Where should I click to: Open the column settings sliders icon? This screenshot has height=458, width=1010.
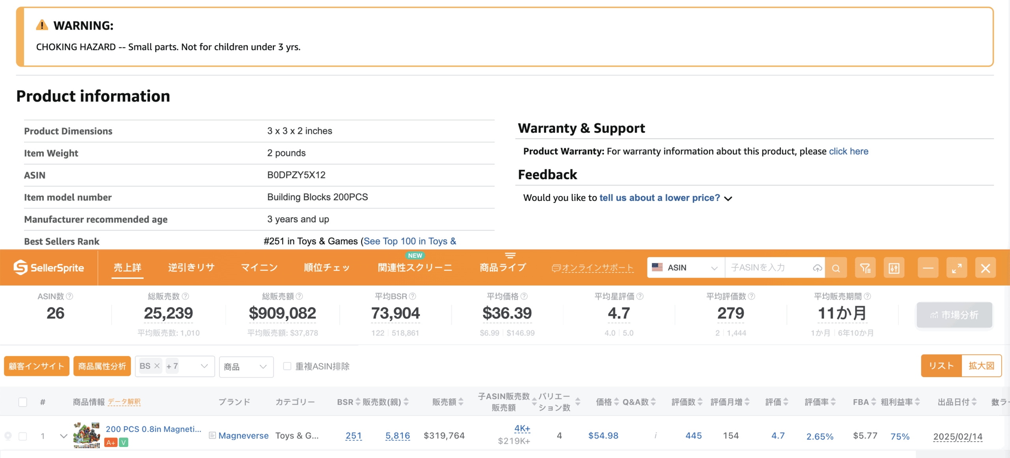894,268
